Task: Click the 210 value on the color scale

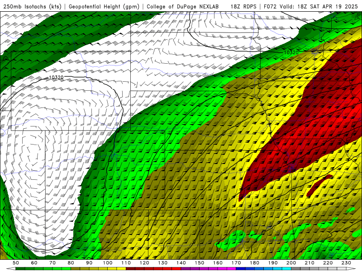Action: [310, 263]
